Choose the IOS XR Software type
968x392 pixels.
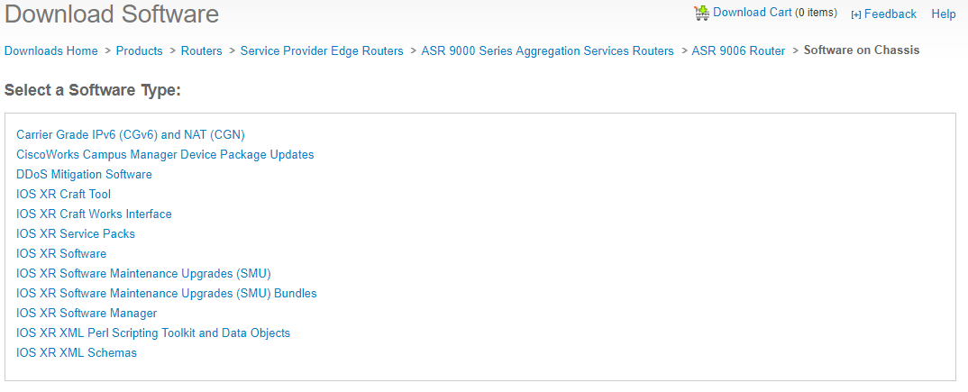click(61, 254)
